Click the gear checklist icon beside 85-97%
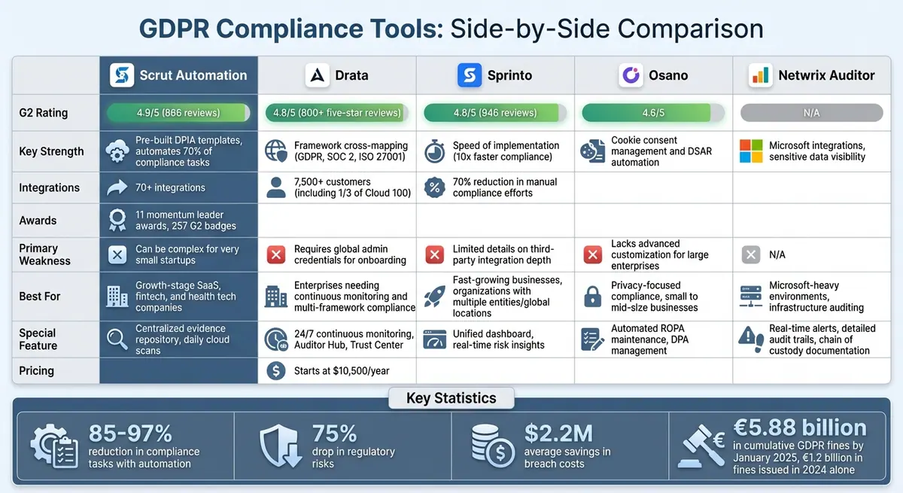This screenshot has width=903, height=493. [x=54, y=446]
